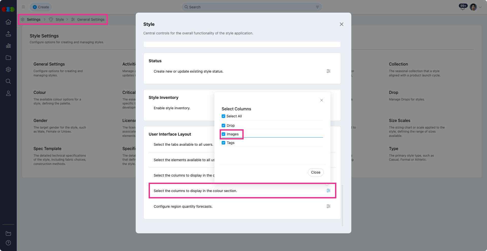Click the notifications bell icon
The width and height of the screenshot is (487, 251).
pos(463,7)
